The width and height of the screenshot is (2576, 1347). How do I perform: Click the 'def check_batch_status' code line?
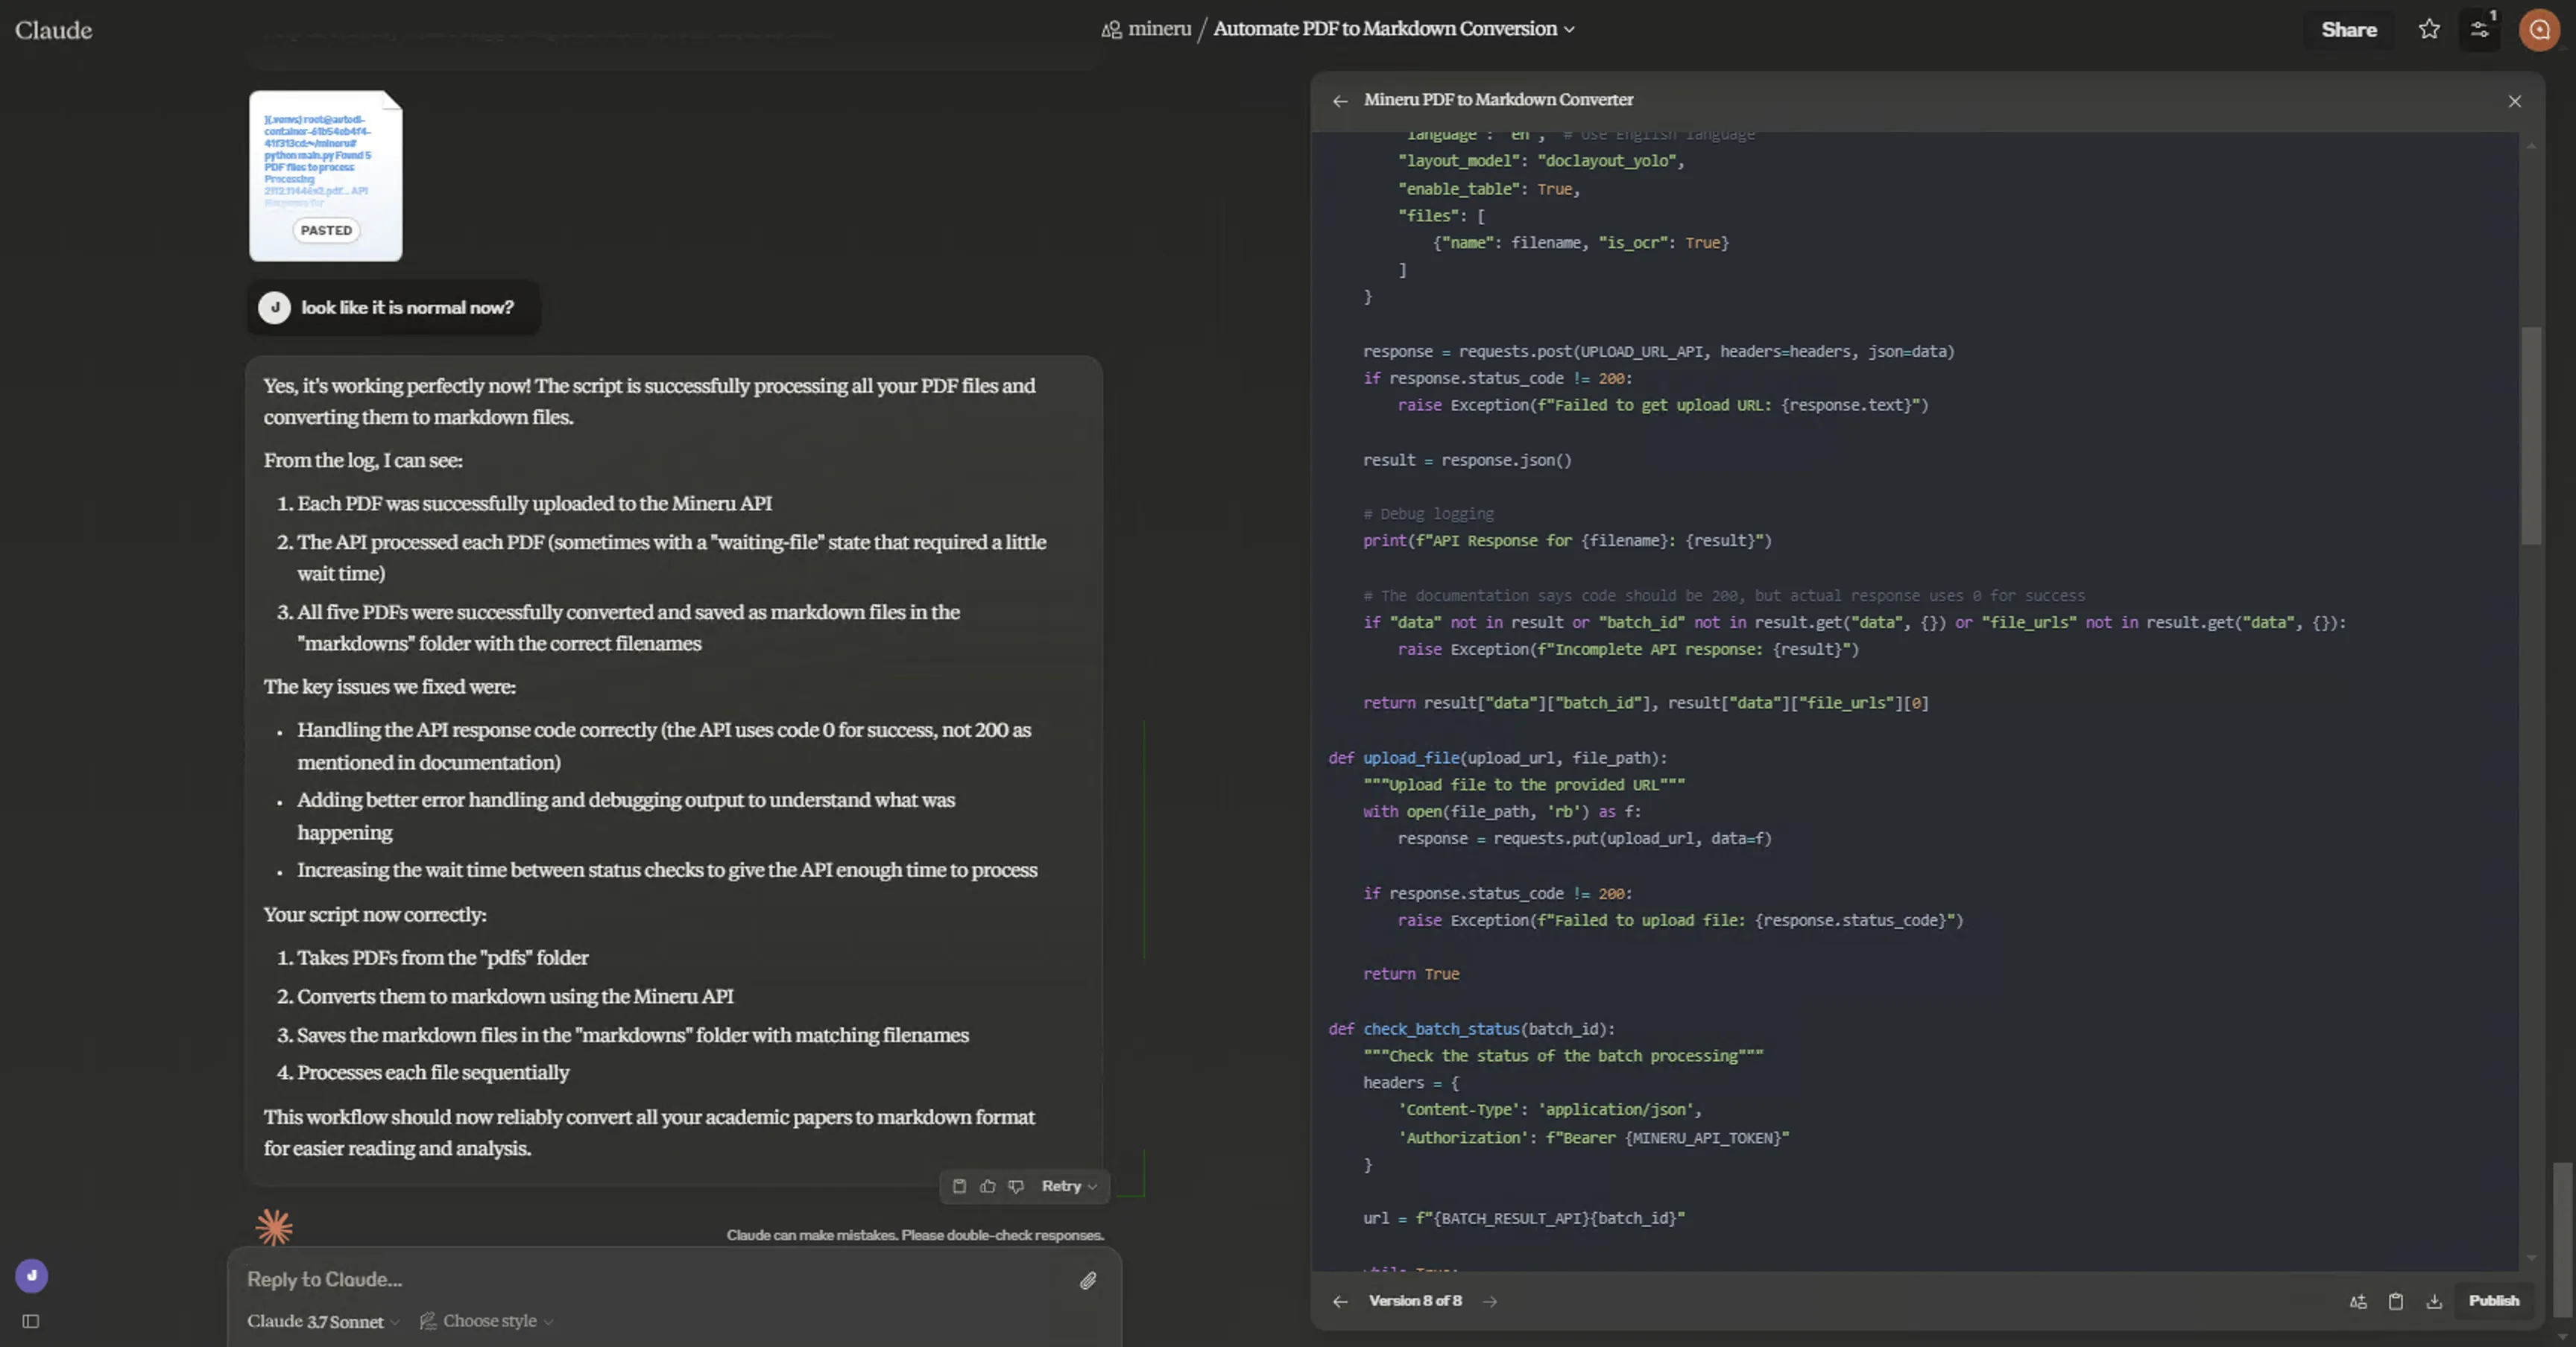pyautogui.click(x=1471, y=1029)
